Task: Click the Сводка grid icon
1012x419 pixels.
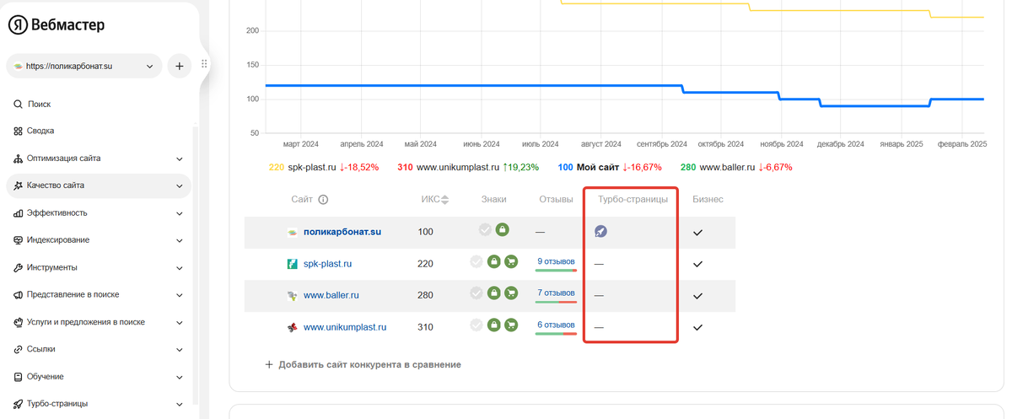Action: [19, 131]
